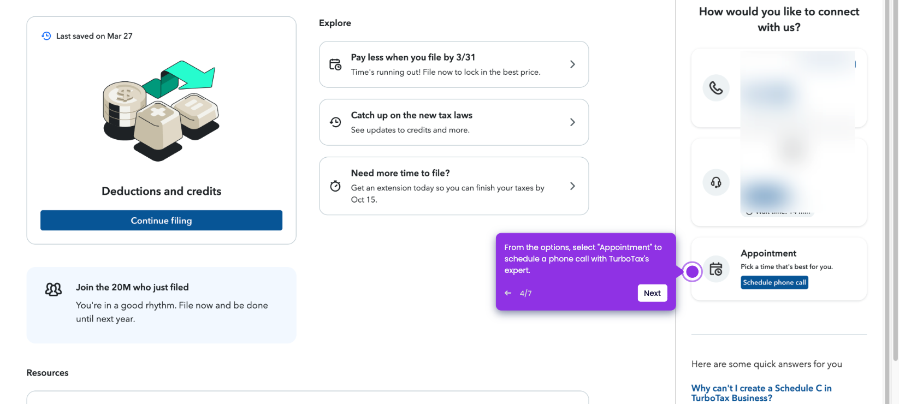Click Next in the purple tour tooltip
The width and height of the screenshot is (899, 404).
[x=652, y=293]
